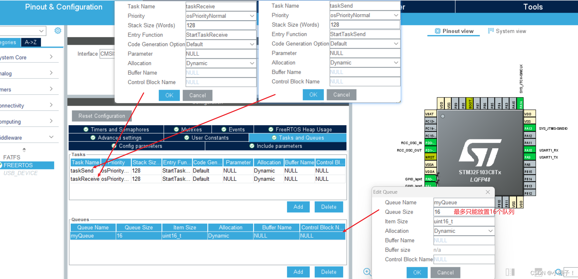Open Priority dropdown in taskSend dialog
Screen dimensions: 578x279
396,15
